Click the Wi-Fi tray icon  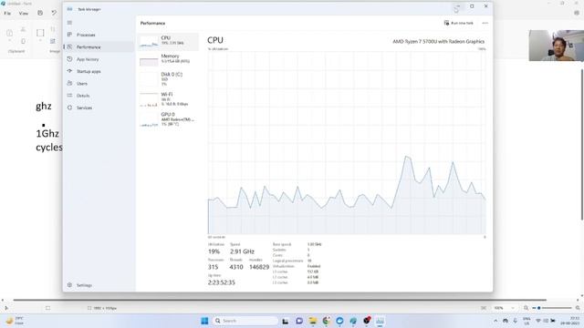point(538,321)
